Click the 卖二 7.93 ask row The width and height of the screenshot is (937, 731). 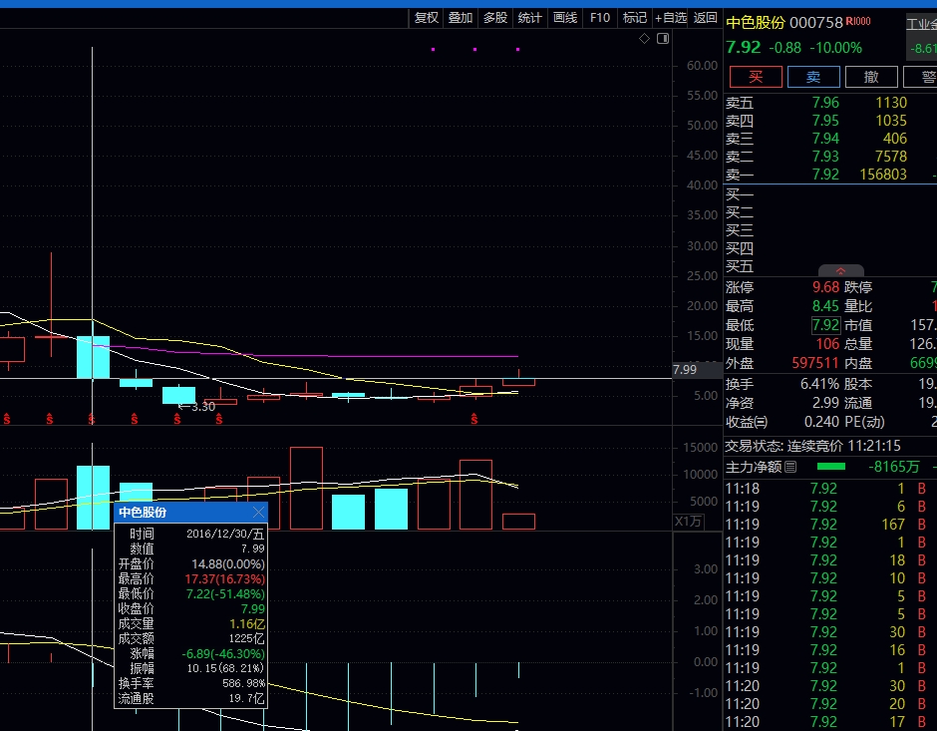point(829,157)
